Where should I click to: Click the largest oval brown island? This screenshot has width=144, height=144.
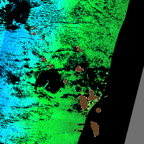click(84, 102)
